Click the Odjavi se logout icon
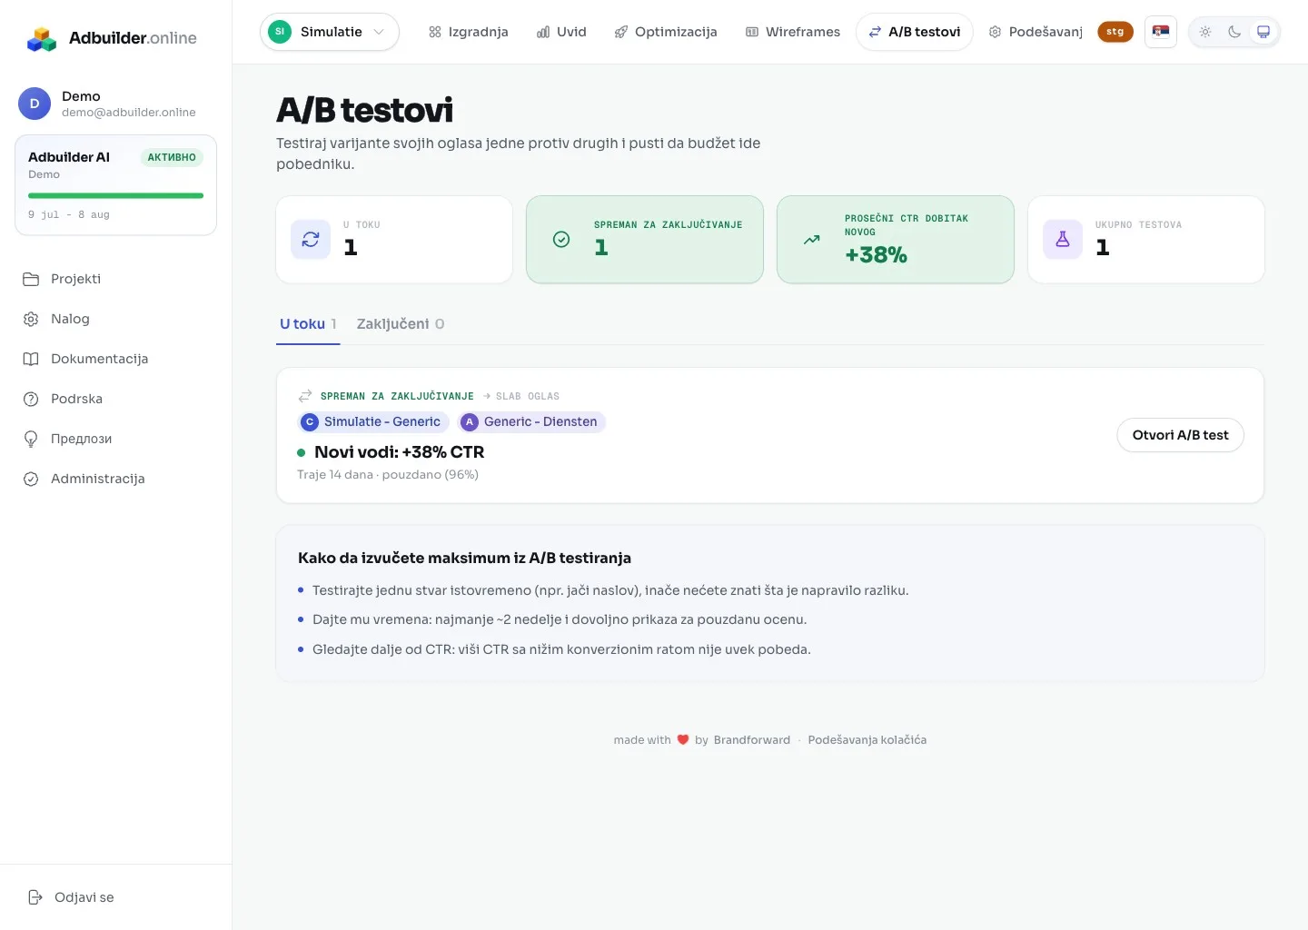This screenshot has height=930, width=1308. [x=35, y=897]
